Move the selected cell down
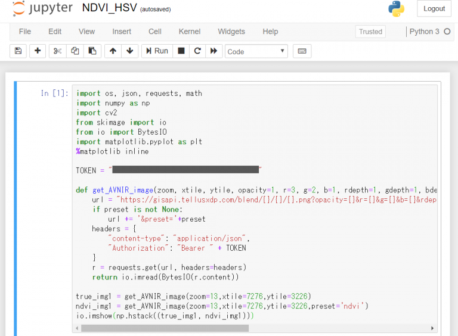The width and height of the screenshot is (458, 336). [129, 51]
